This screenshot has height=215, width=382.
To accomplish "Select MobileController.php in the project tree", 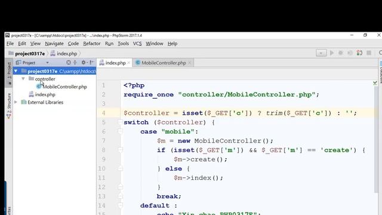I will pyautogui.click(x=64, y=87).
